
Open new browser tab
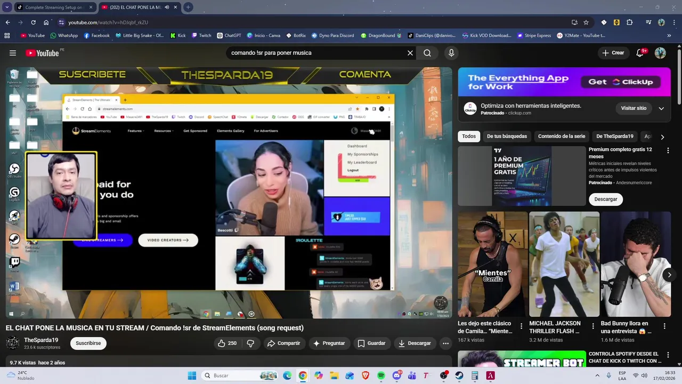(188, 7)
